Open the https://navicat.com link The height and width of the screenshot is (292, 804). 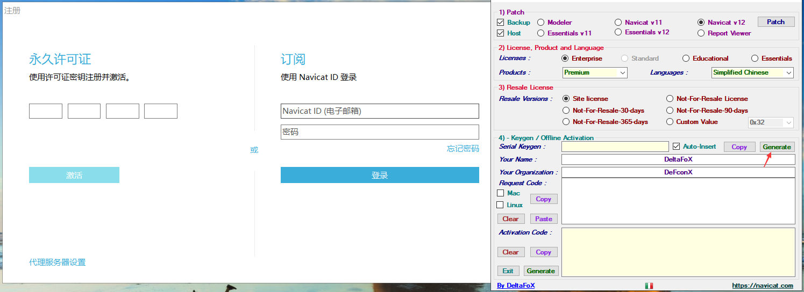763,286
